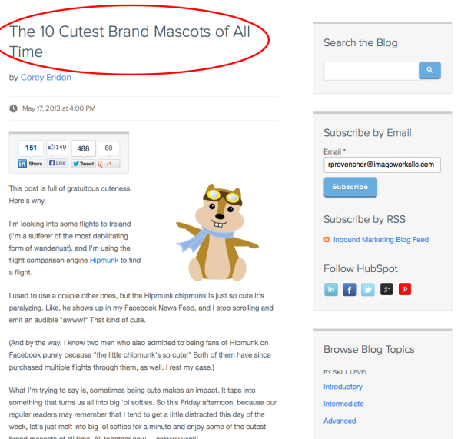This screenshot has height=439, width=461.
Task: Like the post on Facebook
Action: pos(58,164)
